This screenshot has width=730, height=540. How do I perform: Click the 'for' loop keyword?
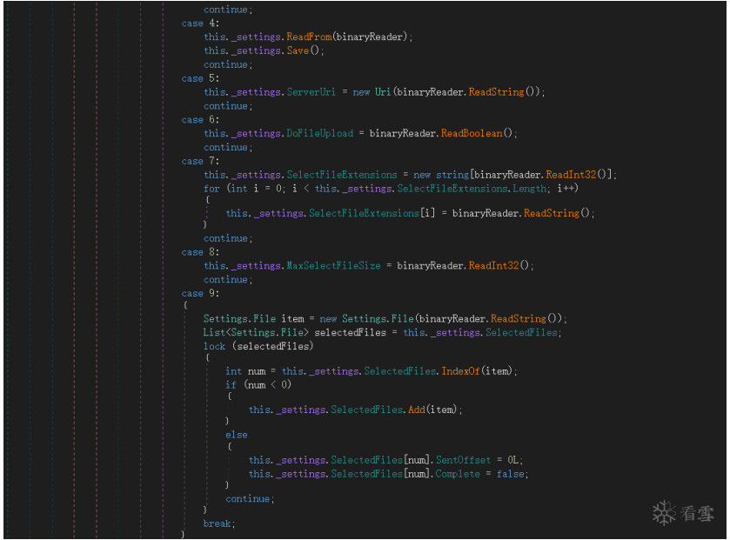[211, 189]
